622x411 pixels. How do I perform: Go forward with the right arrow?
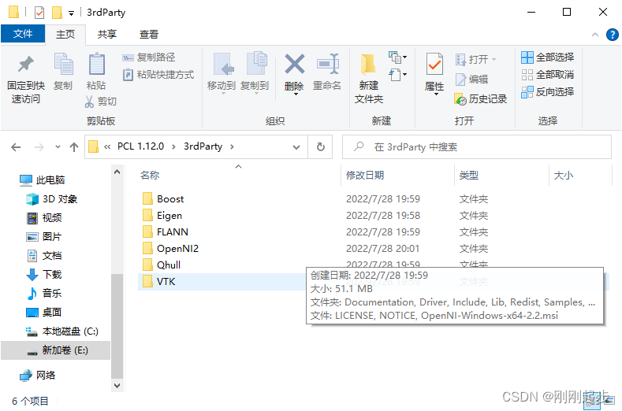[x=39, y=147]
